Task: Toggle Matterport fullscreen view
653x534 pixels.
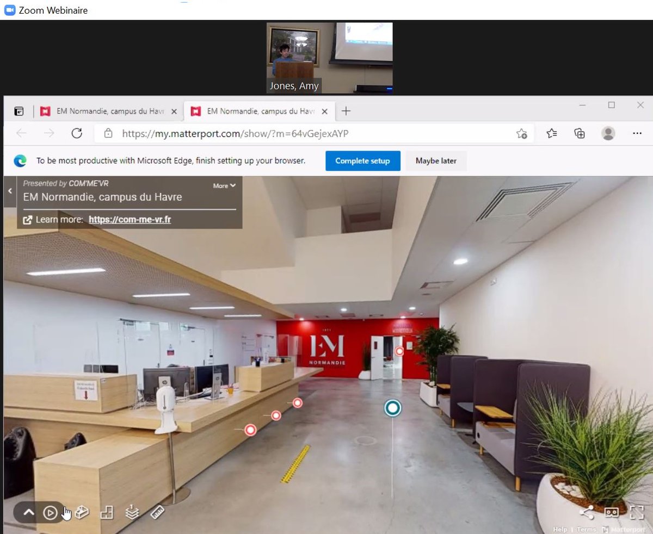Action: tap(637, 512)
